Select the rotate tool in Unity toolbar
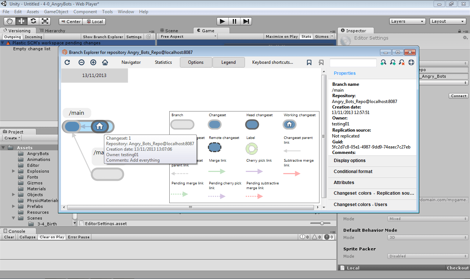470x279 pixels. tap(33, 21)
